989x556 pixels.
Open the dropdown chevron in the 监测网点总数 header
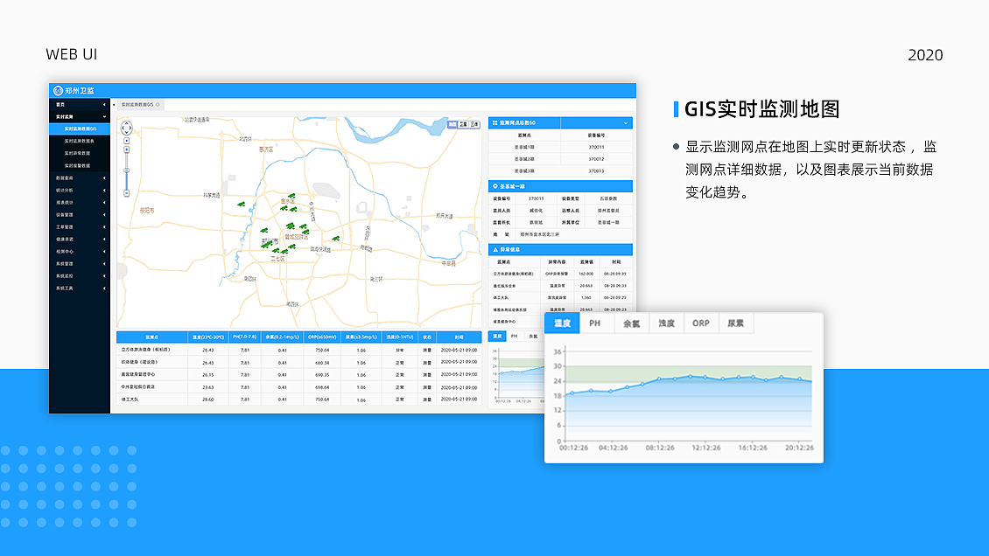pos(626,123)
